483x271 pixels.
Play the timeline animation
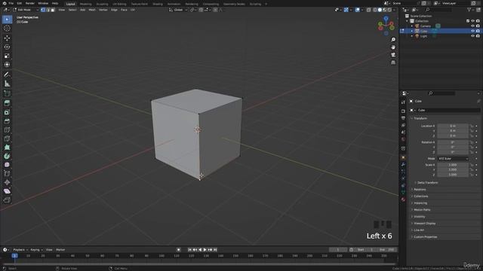205,250
